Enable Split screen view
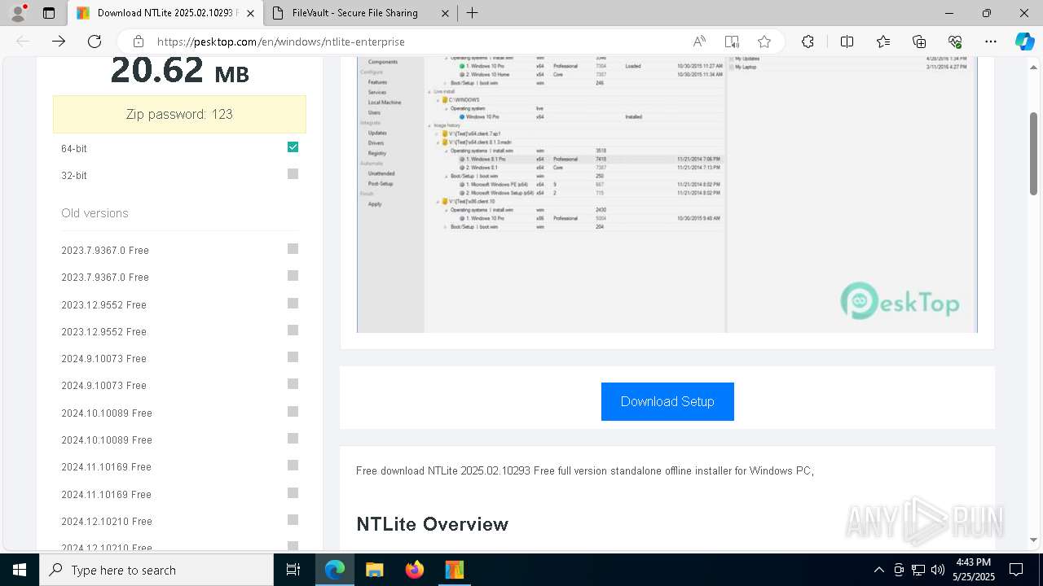The height and width of the screenshot is (586, 1043). tap(847, 42)
